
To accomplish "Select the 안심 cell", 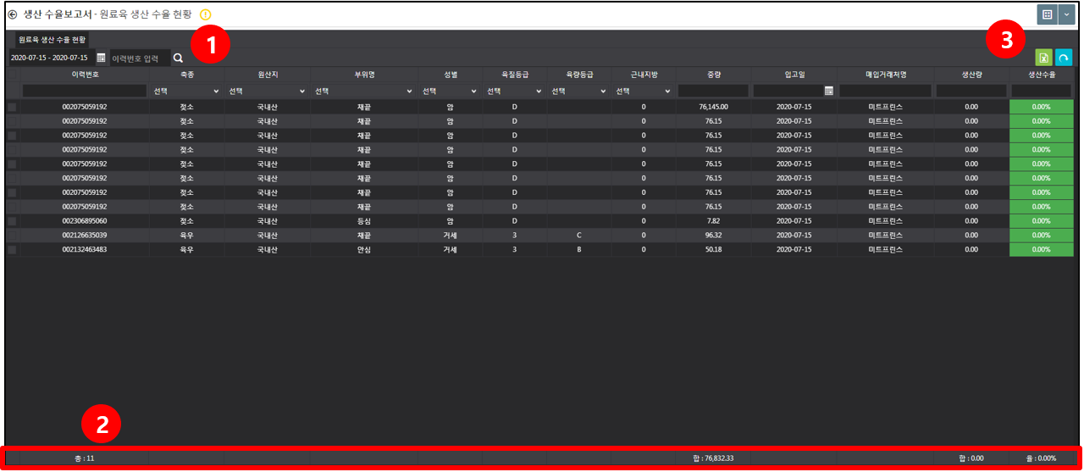I will pos(363,249).
